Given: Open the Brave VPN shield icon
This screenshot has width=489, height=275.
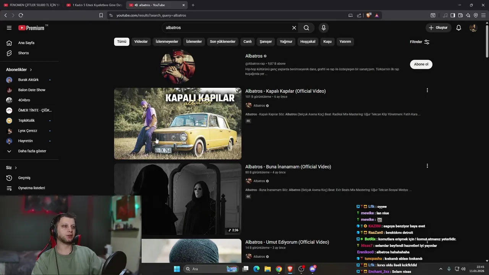Looking at the screenshot, I should point(476,15).
